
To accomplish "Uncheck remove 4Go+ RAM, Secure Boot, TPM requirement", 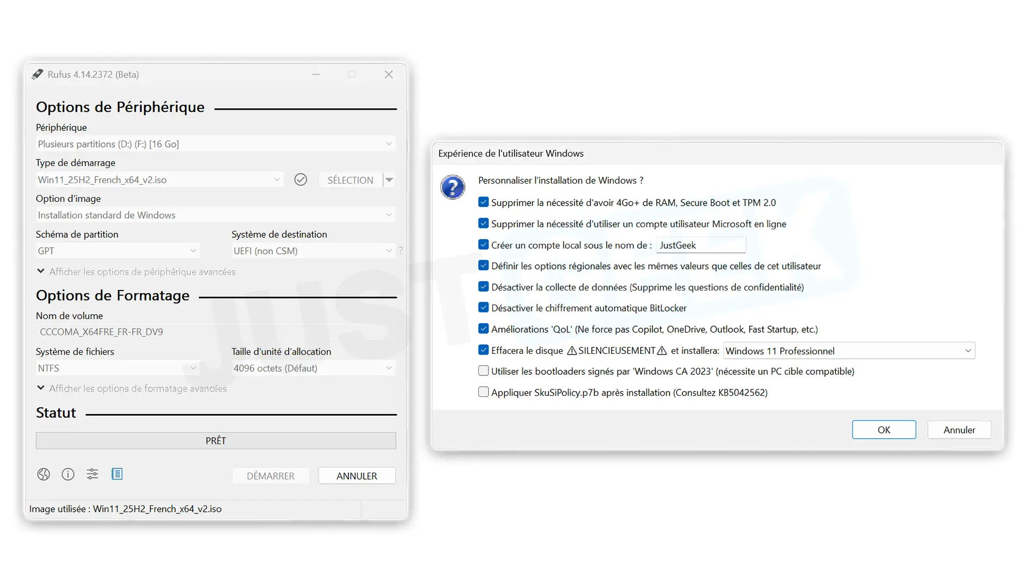I will coord(483,202).
